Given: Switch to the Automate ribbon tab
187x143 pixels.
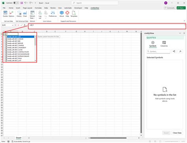Looking at the screenshot, I should 68,8.
